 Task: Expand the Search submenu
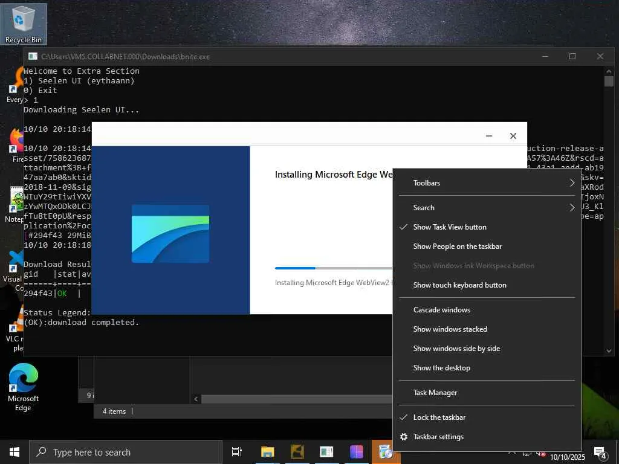coord(487,208)
